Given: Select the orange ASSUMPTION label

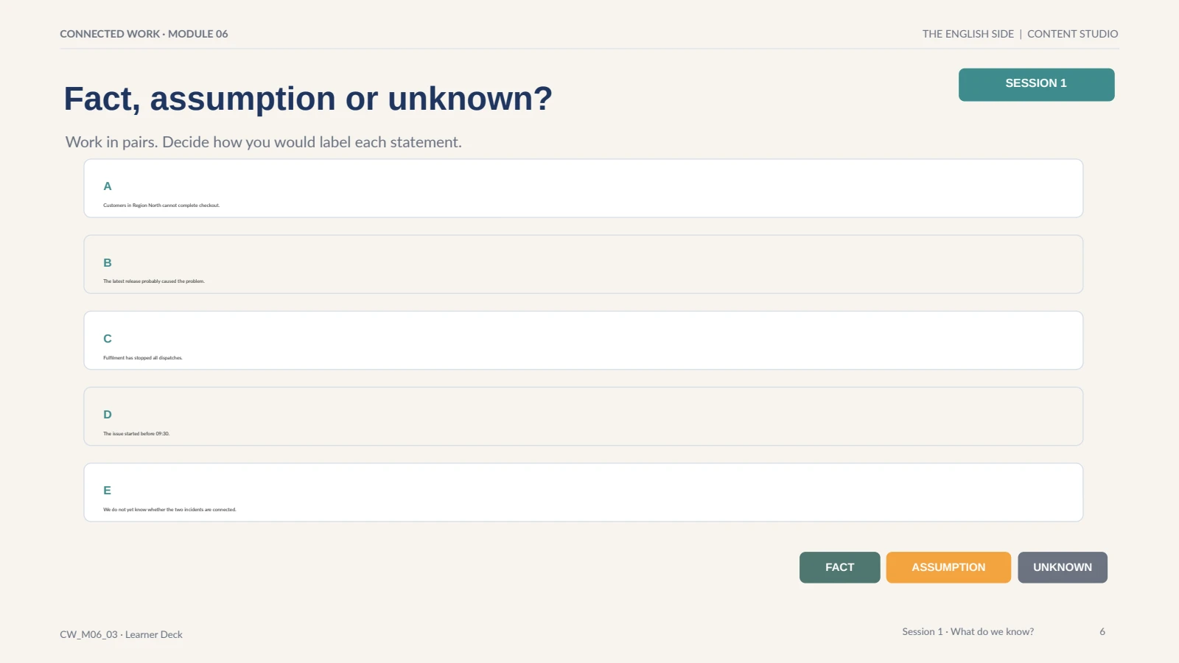Looking at the screenshot, I should pos(948,567).
